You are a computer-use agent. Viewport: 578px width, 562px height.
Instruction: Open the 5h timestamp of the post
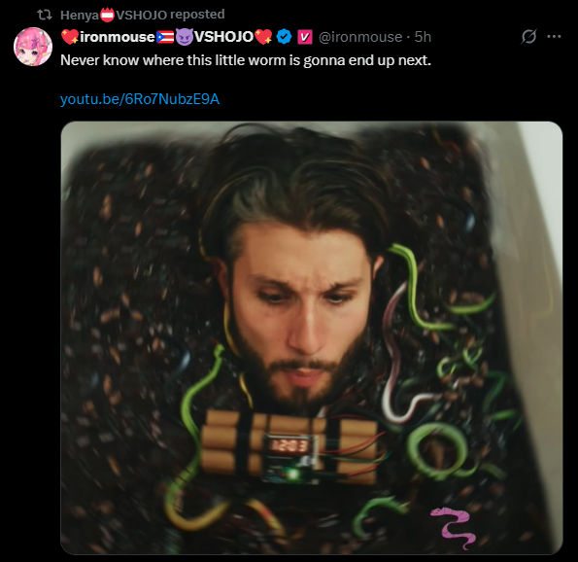423,37
